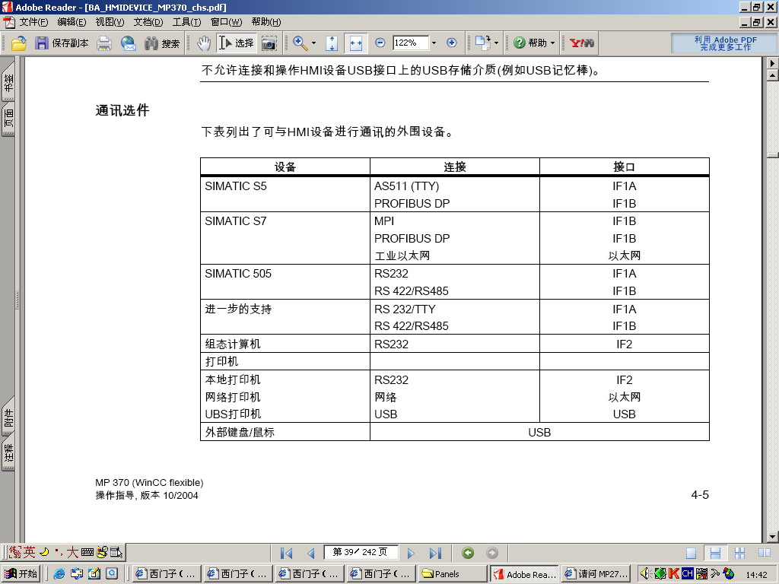The height and width of the screenshot is (584, 779).
Task: Click the vertical scrollbar down arrow
Action: click(772, 537)
